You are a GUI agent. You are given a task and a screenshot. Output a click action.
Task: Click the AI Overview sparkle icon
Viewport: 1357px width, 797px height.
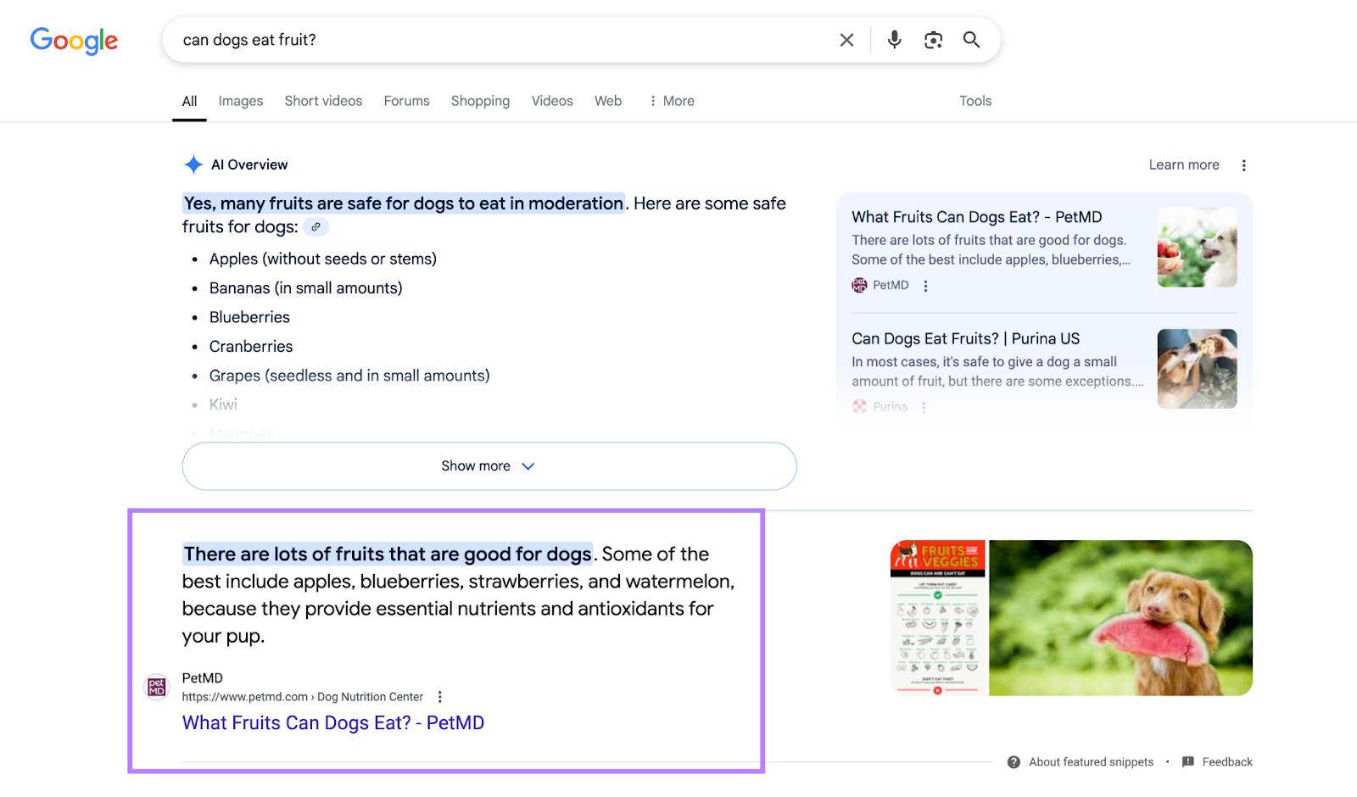[193, 164]
